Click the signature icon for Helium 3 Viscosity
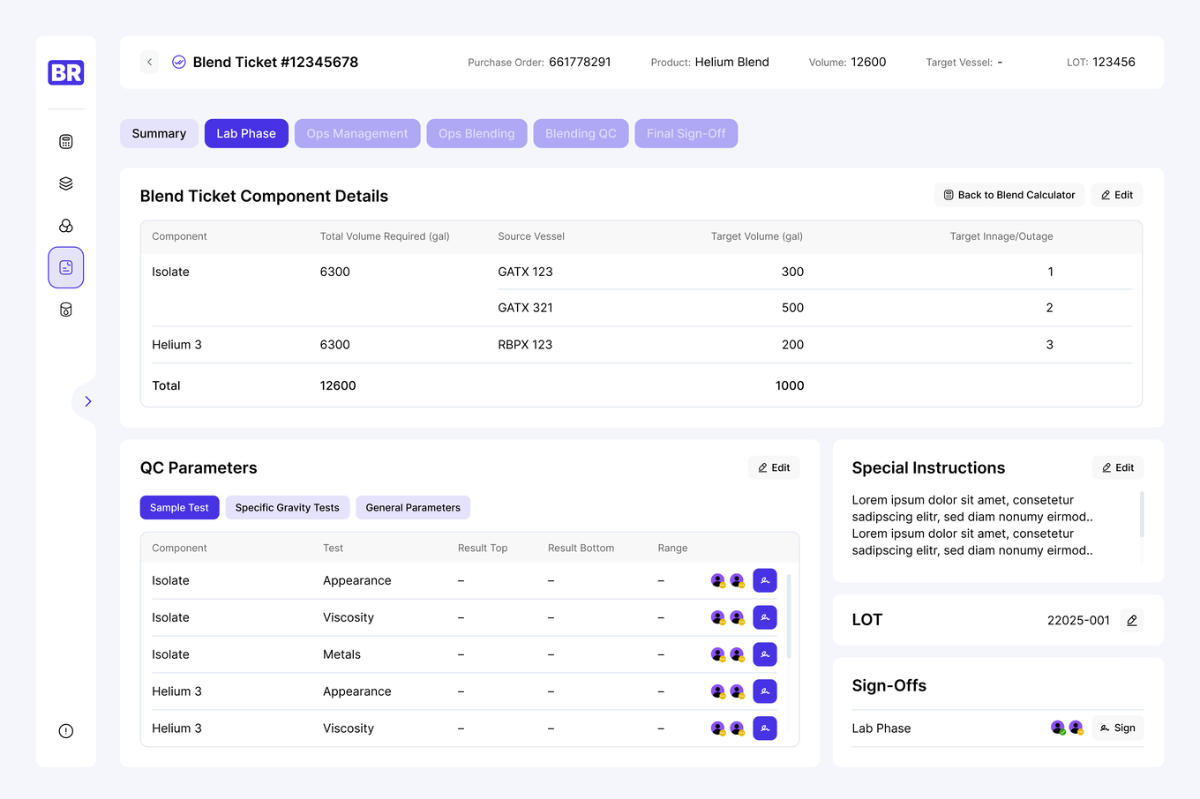This screenshot has height=799, width=1200. pyautogui.click(x=764, y=728)
